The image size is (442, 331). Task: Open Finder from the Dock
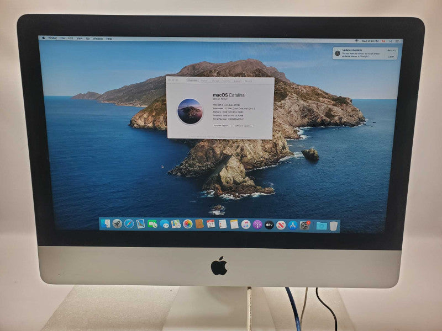tap(106, 223)
